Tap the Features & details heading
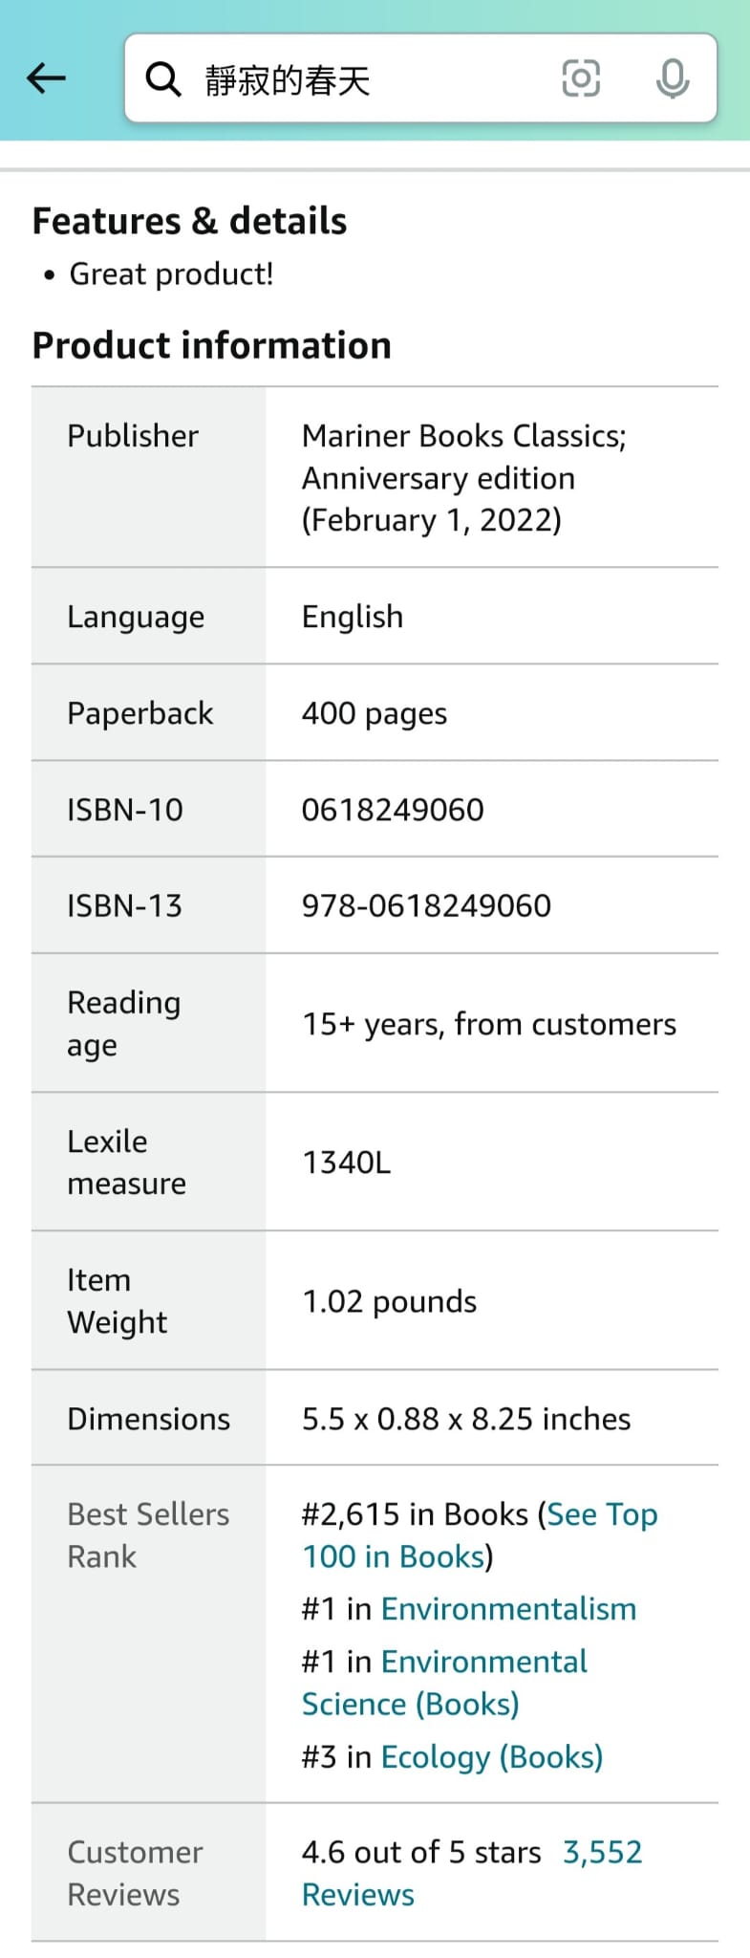 tap(189, 221)
